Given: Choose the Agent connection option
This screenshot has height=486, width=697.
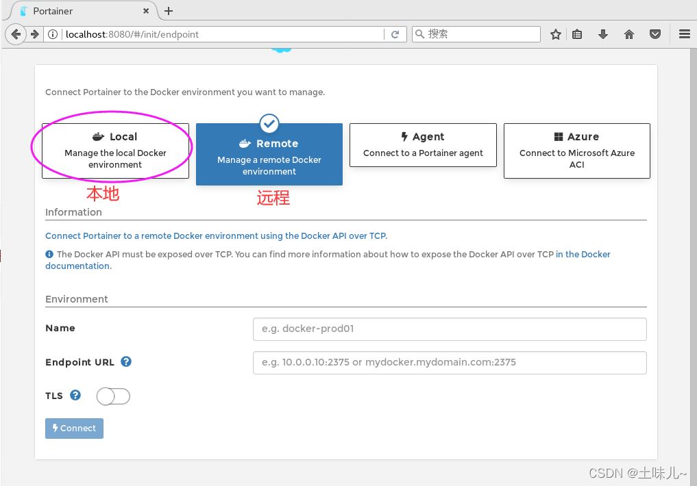Looking at the screenshot, I should click(x=423, y=145).
